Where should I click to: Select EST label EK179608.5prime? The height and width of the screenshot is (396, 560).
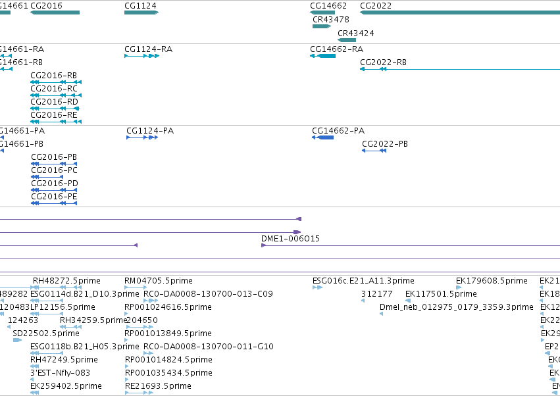tap(492, 281)
